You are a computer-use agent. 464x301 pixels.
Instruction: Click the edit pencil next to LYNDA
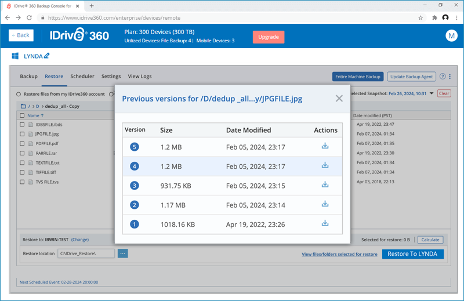(x=47, y=56)
